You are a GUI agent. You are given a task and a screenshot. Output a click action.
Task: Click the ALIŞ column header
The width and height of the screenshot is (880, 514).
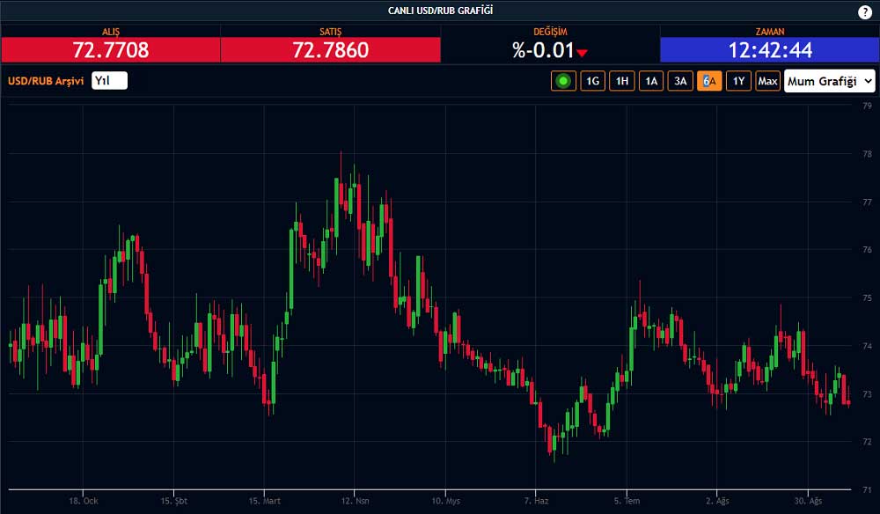point(111,32)
